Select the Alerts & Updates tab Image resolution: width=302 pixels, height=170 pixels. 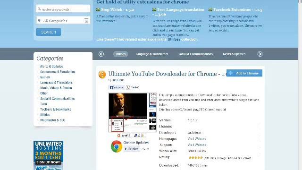click(x=234, y=54)
